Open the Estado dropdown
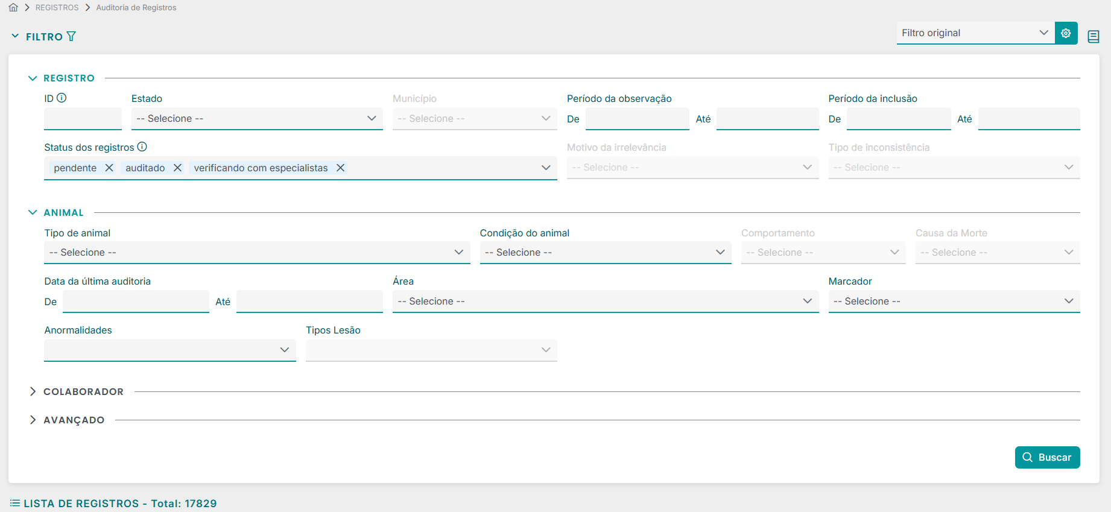This screenshot has height=512, width=1111. pos(256,119)
